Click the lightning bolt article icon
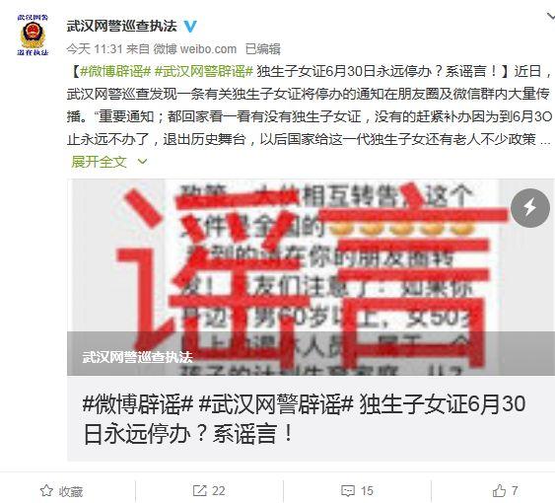555x503 pixels. tap(530, 207)
